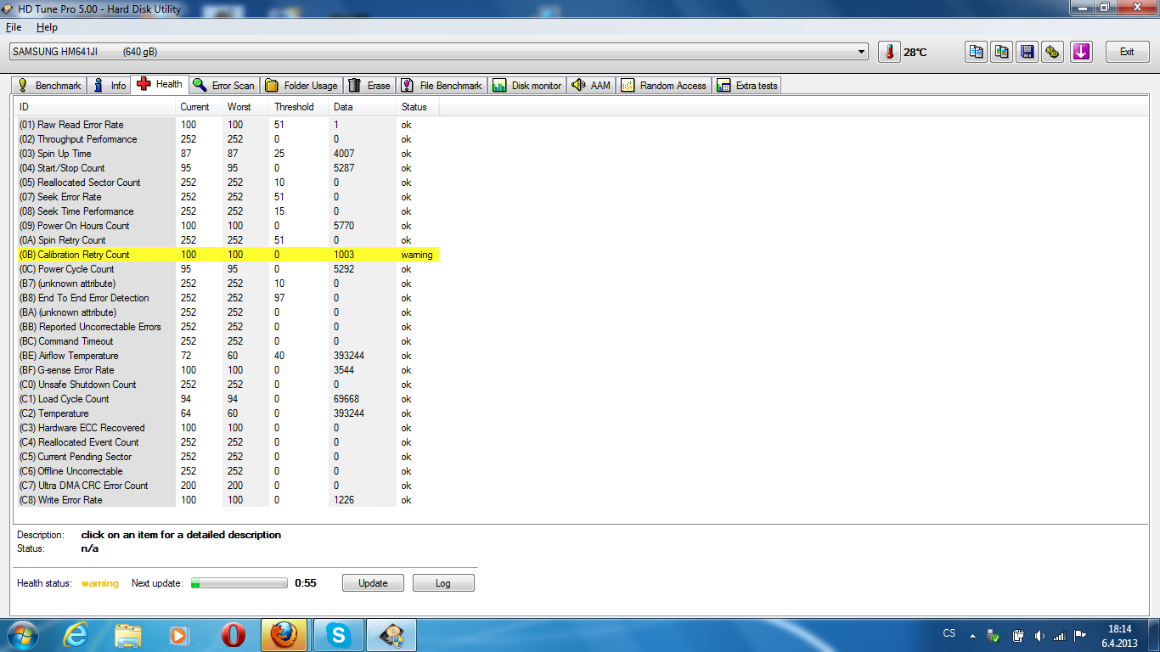Launch Internet Explorer from the taskbar
This screenshot has height=652, width=1160.
pos(76,635)
